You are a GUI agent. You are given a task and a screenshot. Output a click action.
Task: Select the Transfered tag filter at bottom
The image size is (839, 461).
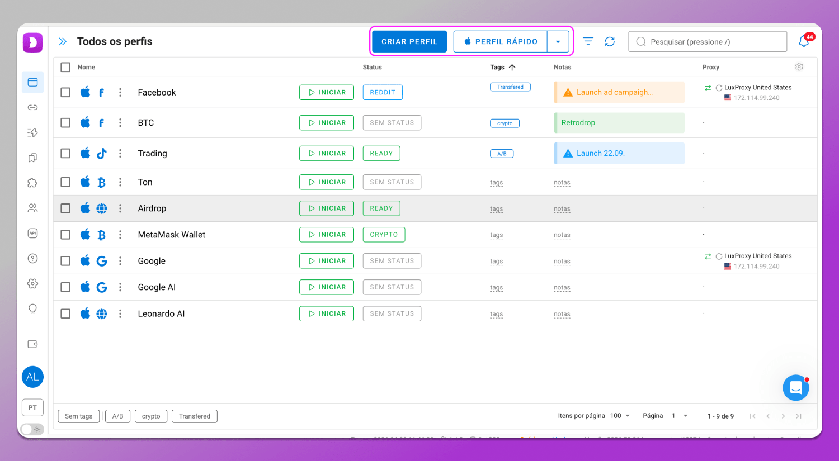click(x=195, y=416)
